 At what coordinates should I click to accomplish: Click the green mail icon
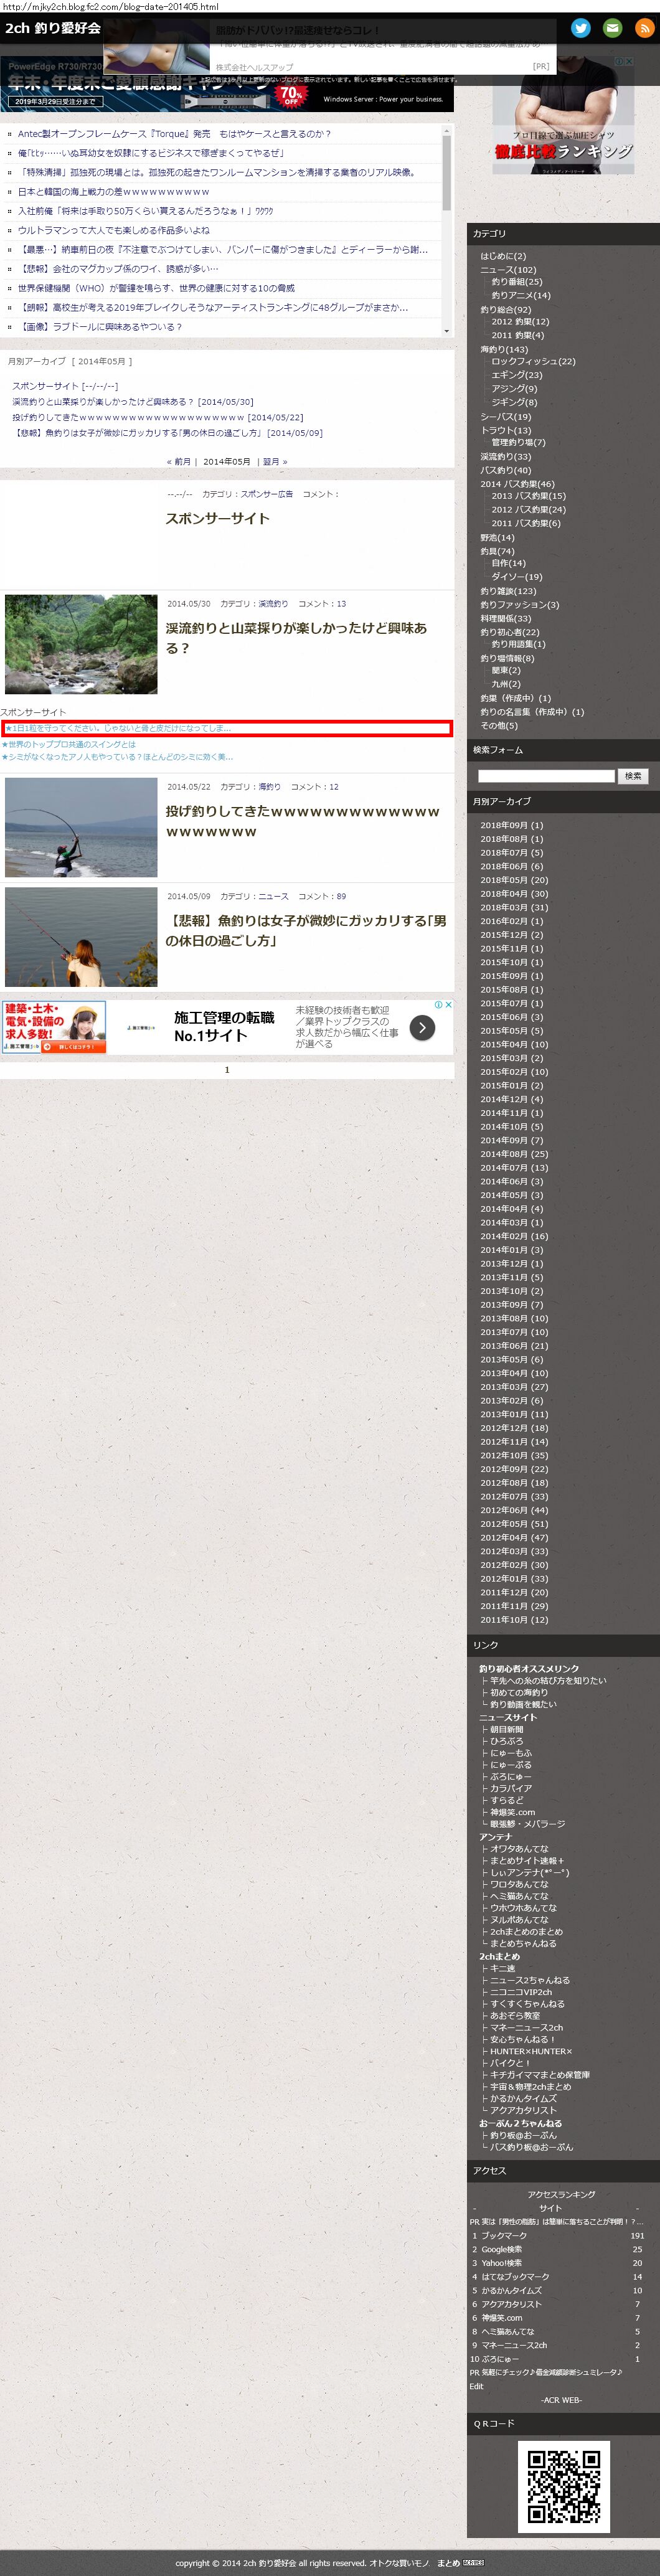coord(612,28)
